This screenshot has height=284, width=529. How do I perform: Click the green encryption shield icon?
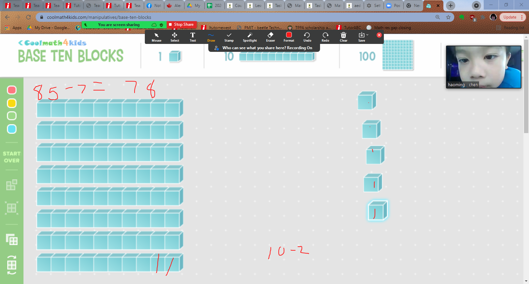(161, 25)
